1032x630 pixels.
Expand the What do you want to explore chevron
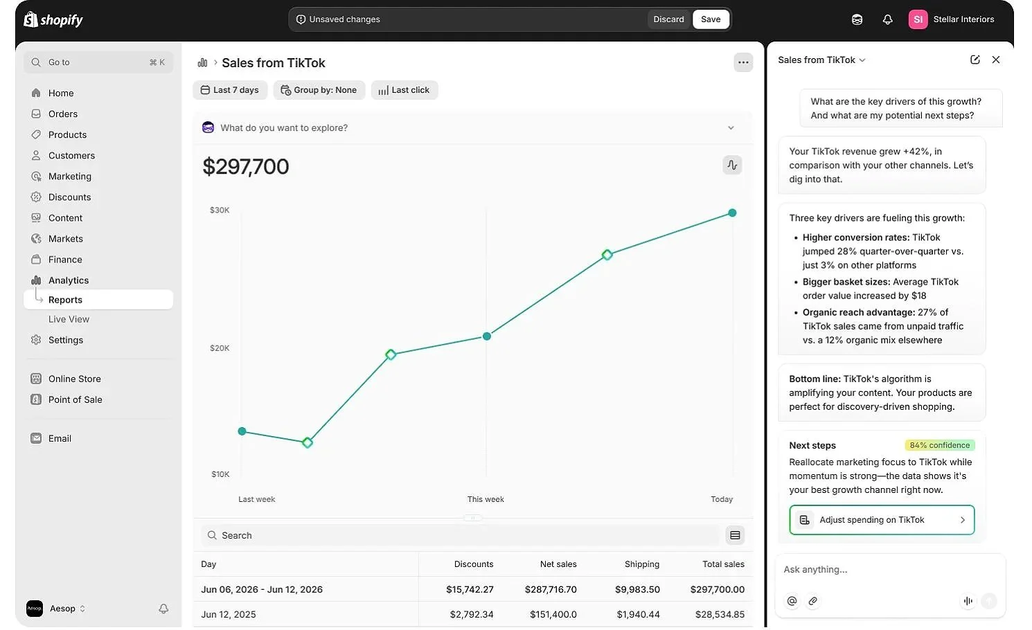[731, 127]
